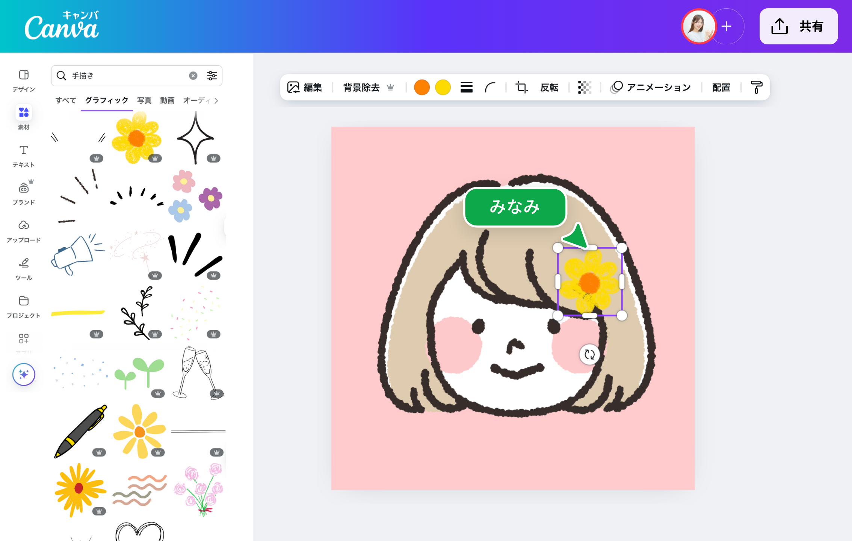
Task: Add the pink rose bouquet graphic
Action: pyautogui.click(x=198, y=490)
